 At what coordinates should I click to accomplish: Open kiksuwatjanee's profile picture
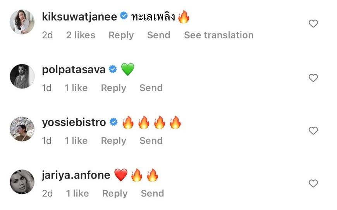point(22,22)
